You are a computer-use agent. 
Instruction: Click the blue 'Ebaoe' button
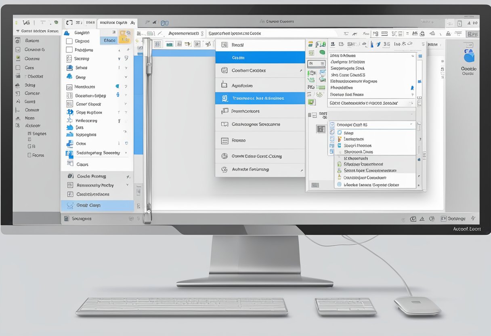click(109, 40)
